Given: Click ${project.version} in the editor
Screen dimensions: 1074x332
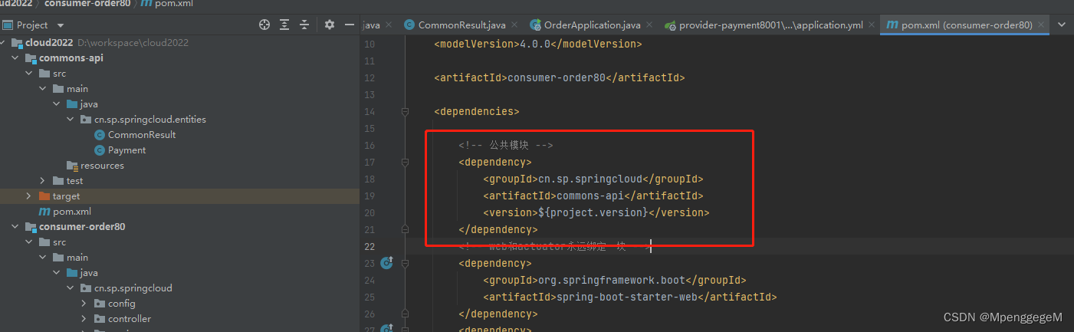Looking at the screenshot, I should 593,212.
